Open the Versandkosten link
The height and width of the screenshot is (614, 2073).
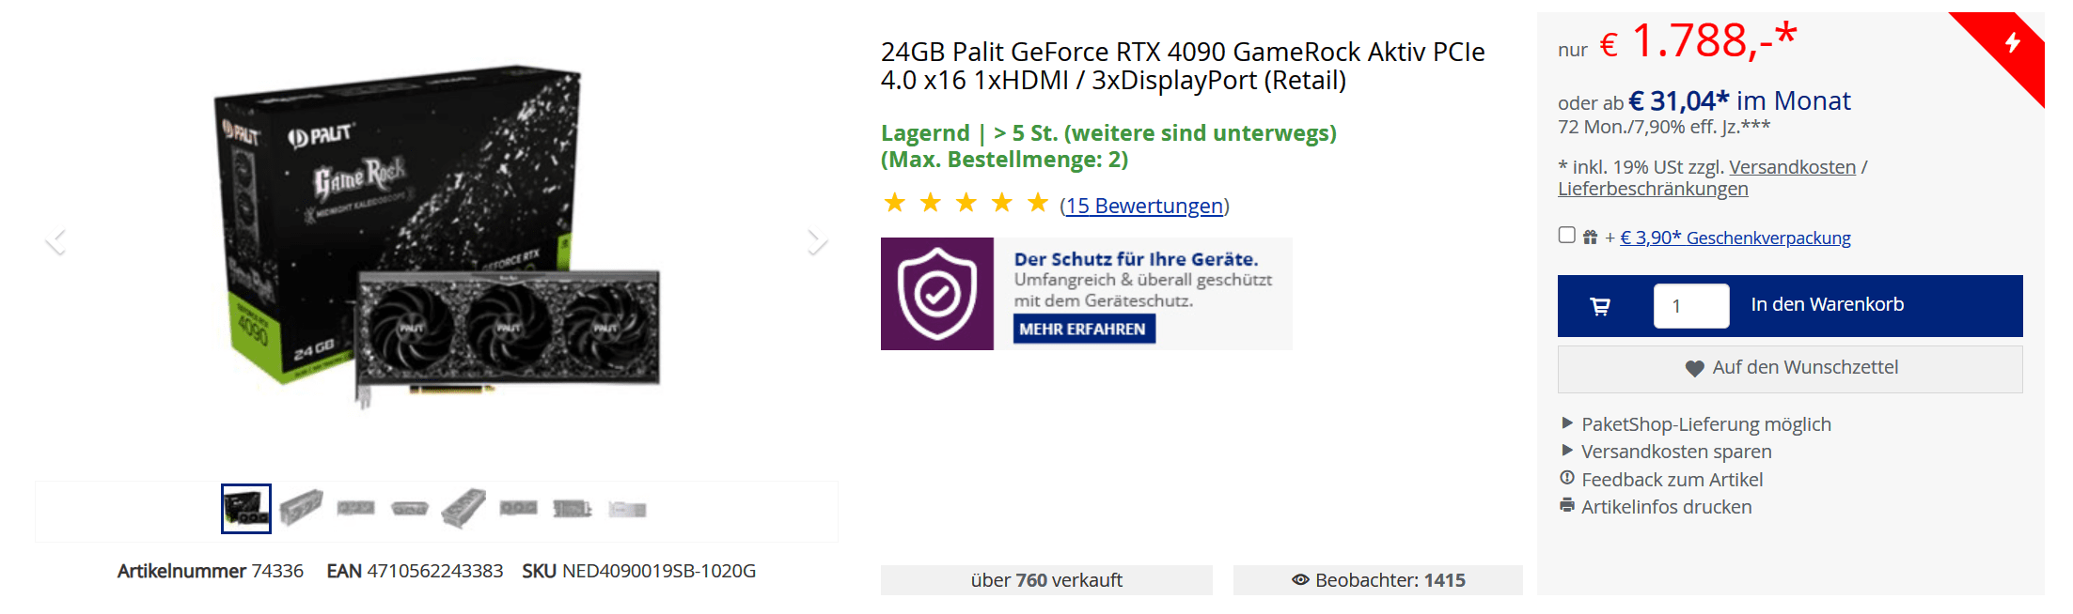[1792, 167]
